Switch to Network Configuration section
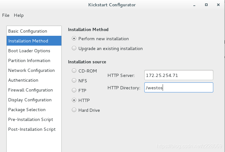 pos(31,70)
